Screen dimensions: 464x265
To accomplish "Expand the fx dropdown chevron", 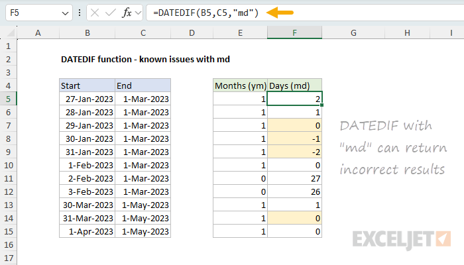I will point(138,13).
